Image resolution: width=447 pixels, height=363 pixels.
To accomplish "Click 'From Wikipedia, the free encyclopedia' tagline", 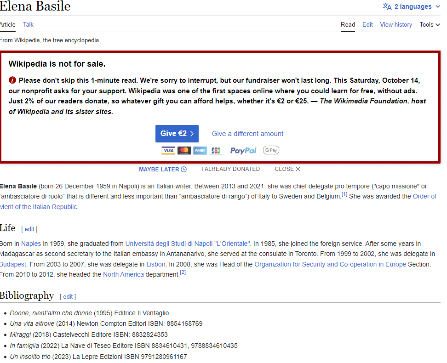I will 49,40.
